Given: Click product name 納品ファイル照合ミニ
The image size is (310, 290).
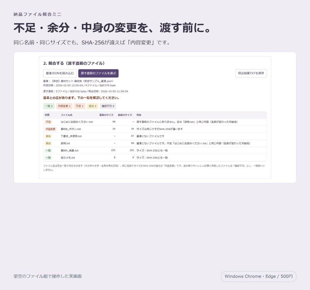Looking at the screenshot, I should [37, 14].
